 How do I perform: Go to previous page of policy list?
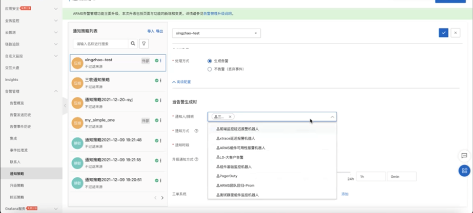point(155,198)
